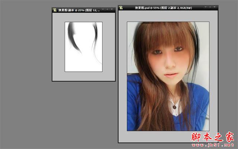The height and width of the screenshot is (149, 238).
Task: Minimize the 效果图 副本 document window
Action: pos(103,9)
